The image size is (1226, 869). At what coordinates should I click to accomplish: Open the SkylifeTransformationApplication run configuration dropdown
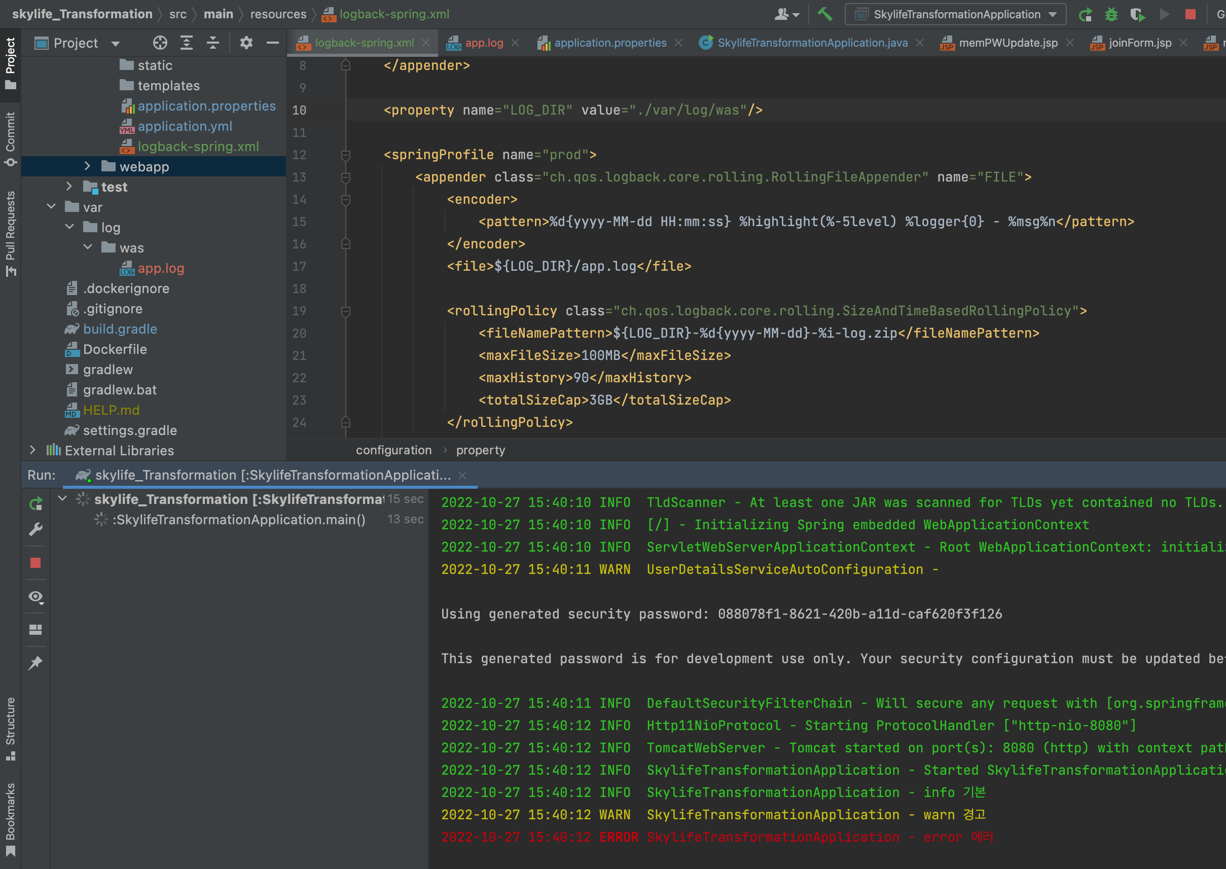pyautogui.click(x=956, y=14)
